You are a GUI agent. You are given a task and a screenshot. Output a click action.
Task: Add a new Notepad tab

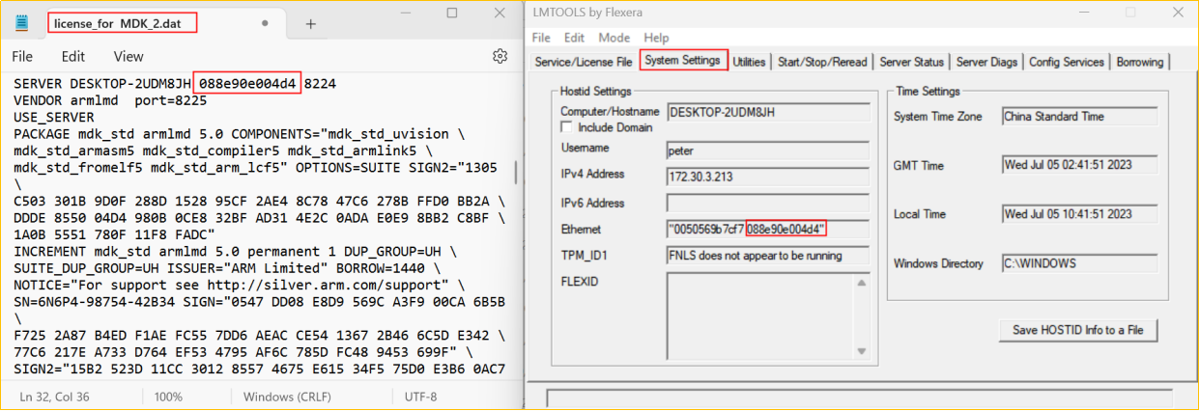point(310,23)
